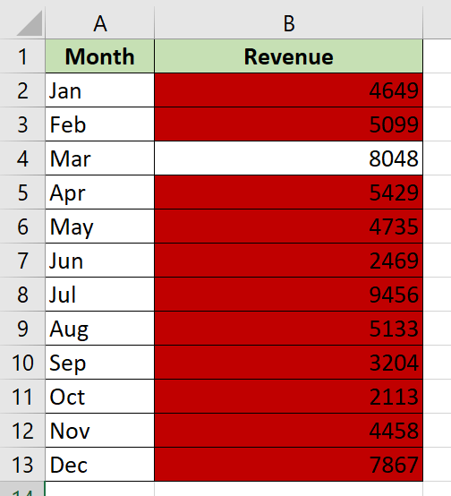Select the Oct cell

(100, 397)
